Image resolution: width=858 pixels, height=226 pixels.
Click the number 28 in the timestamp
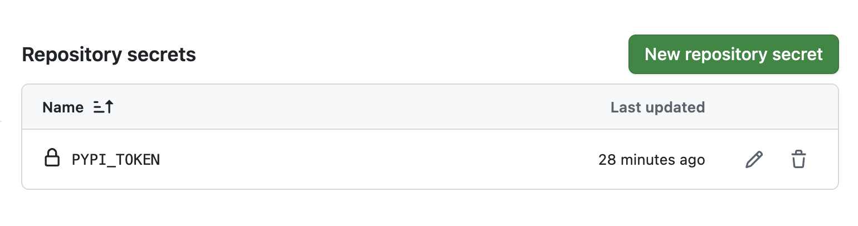tap(606, 160)
